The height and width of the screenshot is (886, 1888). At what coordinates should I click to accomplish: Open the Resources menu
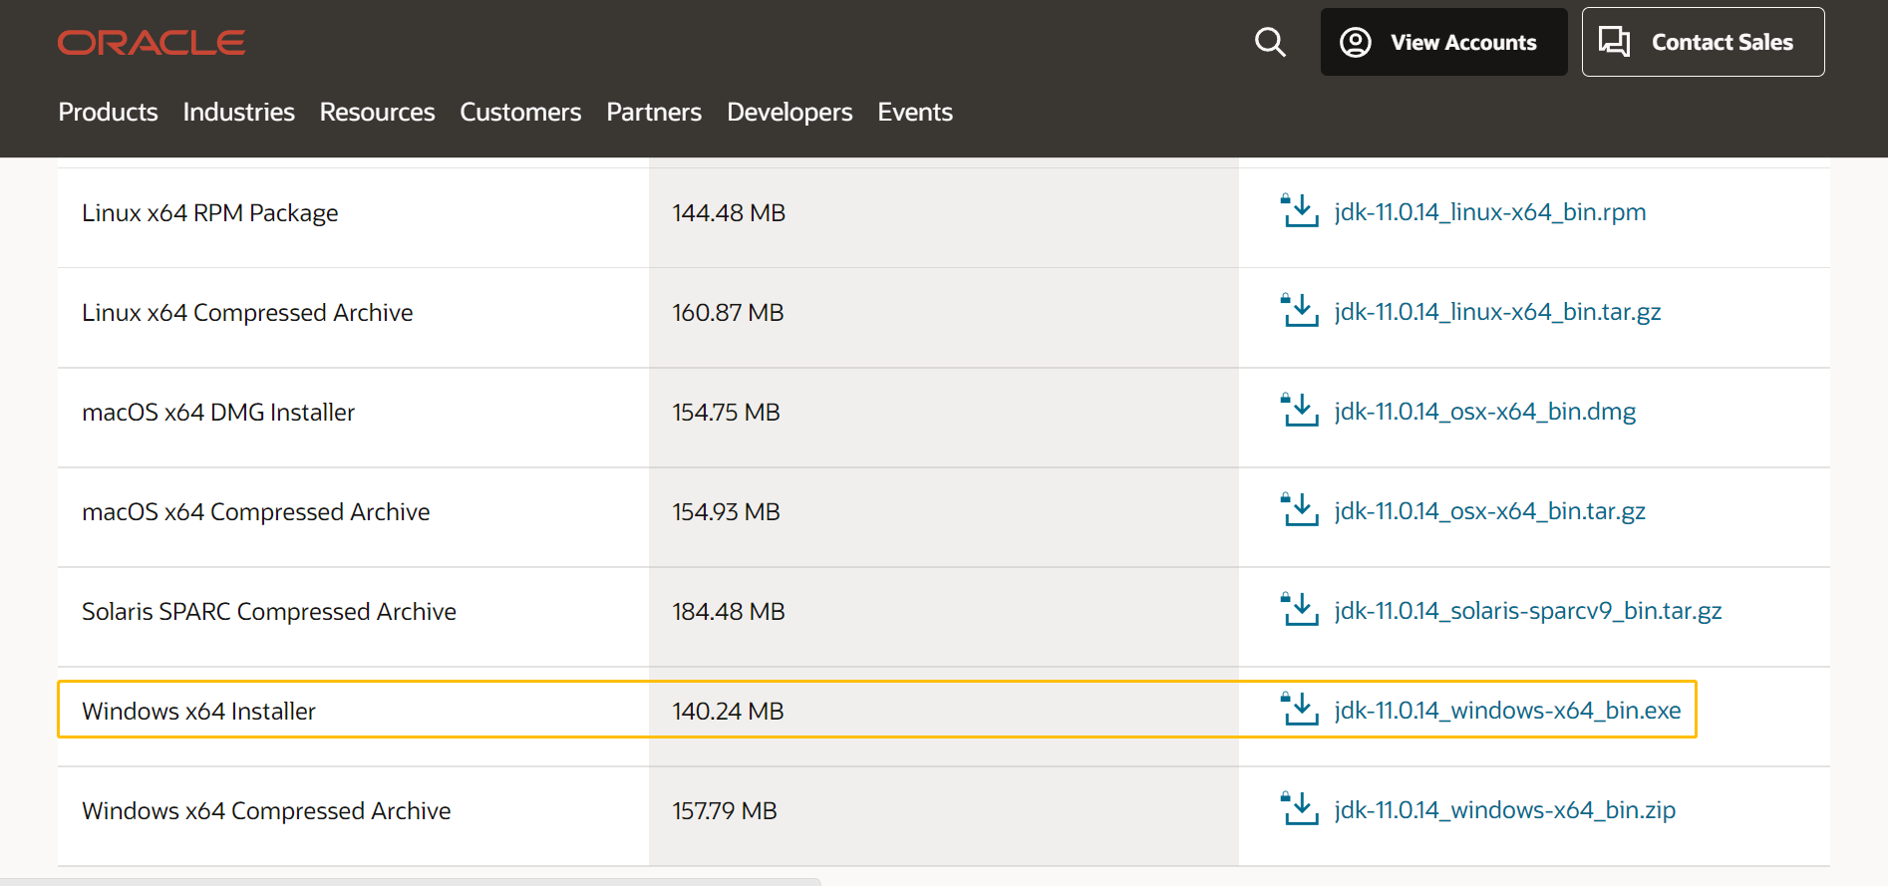point(377,112)
